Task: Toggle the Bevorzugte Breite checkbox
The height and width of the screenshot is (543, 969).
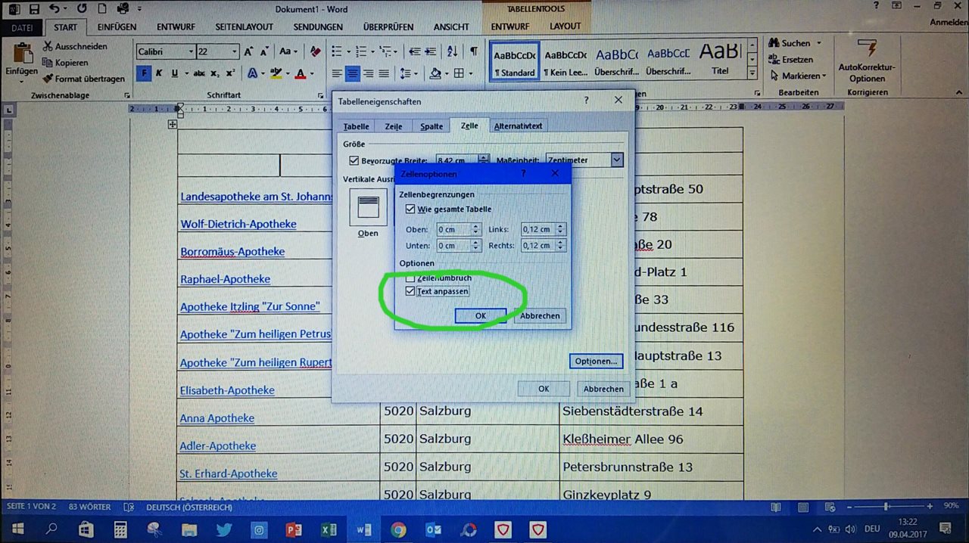Action: pyautogui.click(x=354, y=160)
